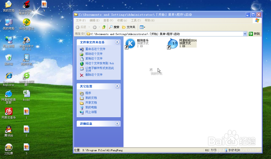
Task: Click 以电子邮件形式发送此文件 link
Action: click(99, 69)
